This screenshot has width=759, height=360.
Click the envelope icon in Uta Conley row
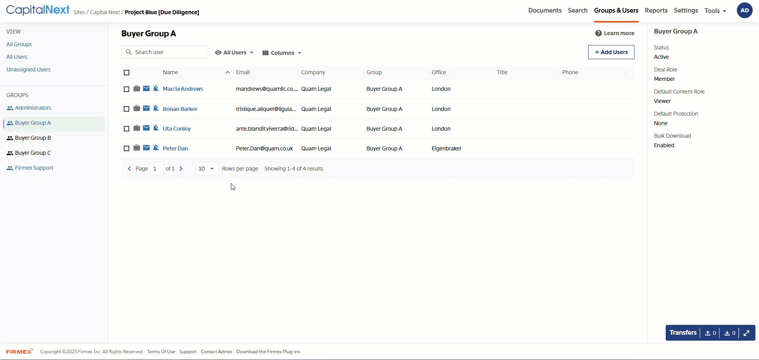coord(146,128)
